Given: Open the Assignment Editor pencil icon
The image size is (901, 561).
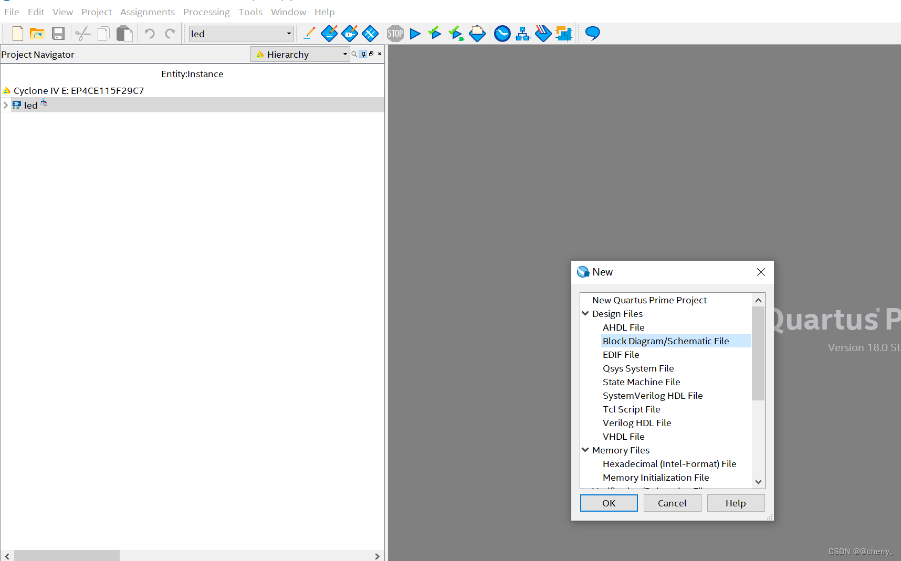Looking at the screenshot, I should coord(309,34).
